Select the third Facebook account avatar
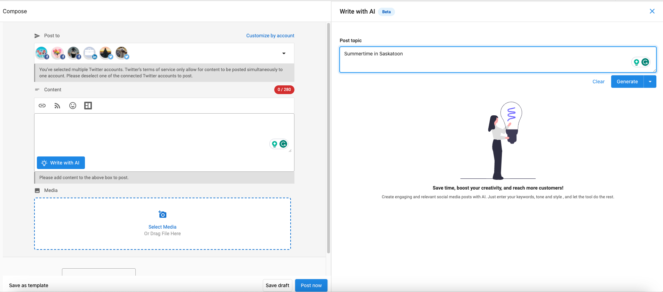663x292 pixels. click(74, 53)
